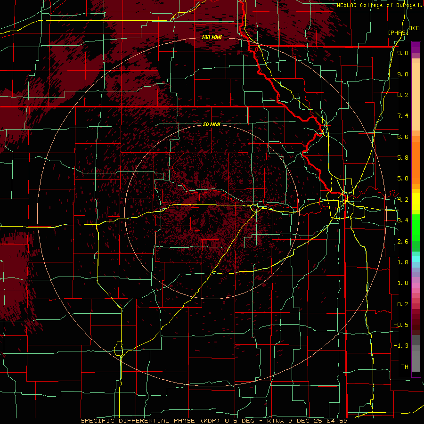Click the 0.2 legend value
The height and width of the screenshot is (424, 424).
(x=403, y=304)
